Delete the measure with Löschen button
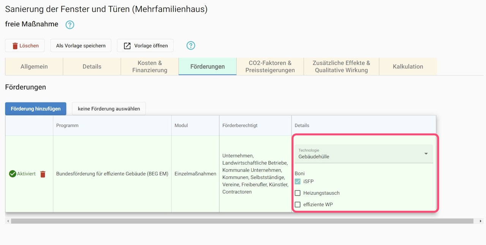This screenshot has height=245, width=486. click(x=25, y=46)
